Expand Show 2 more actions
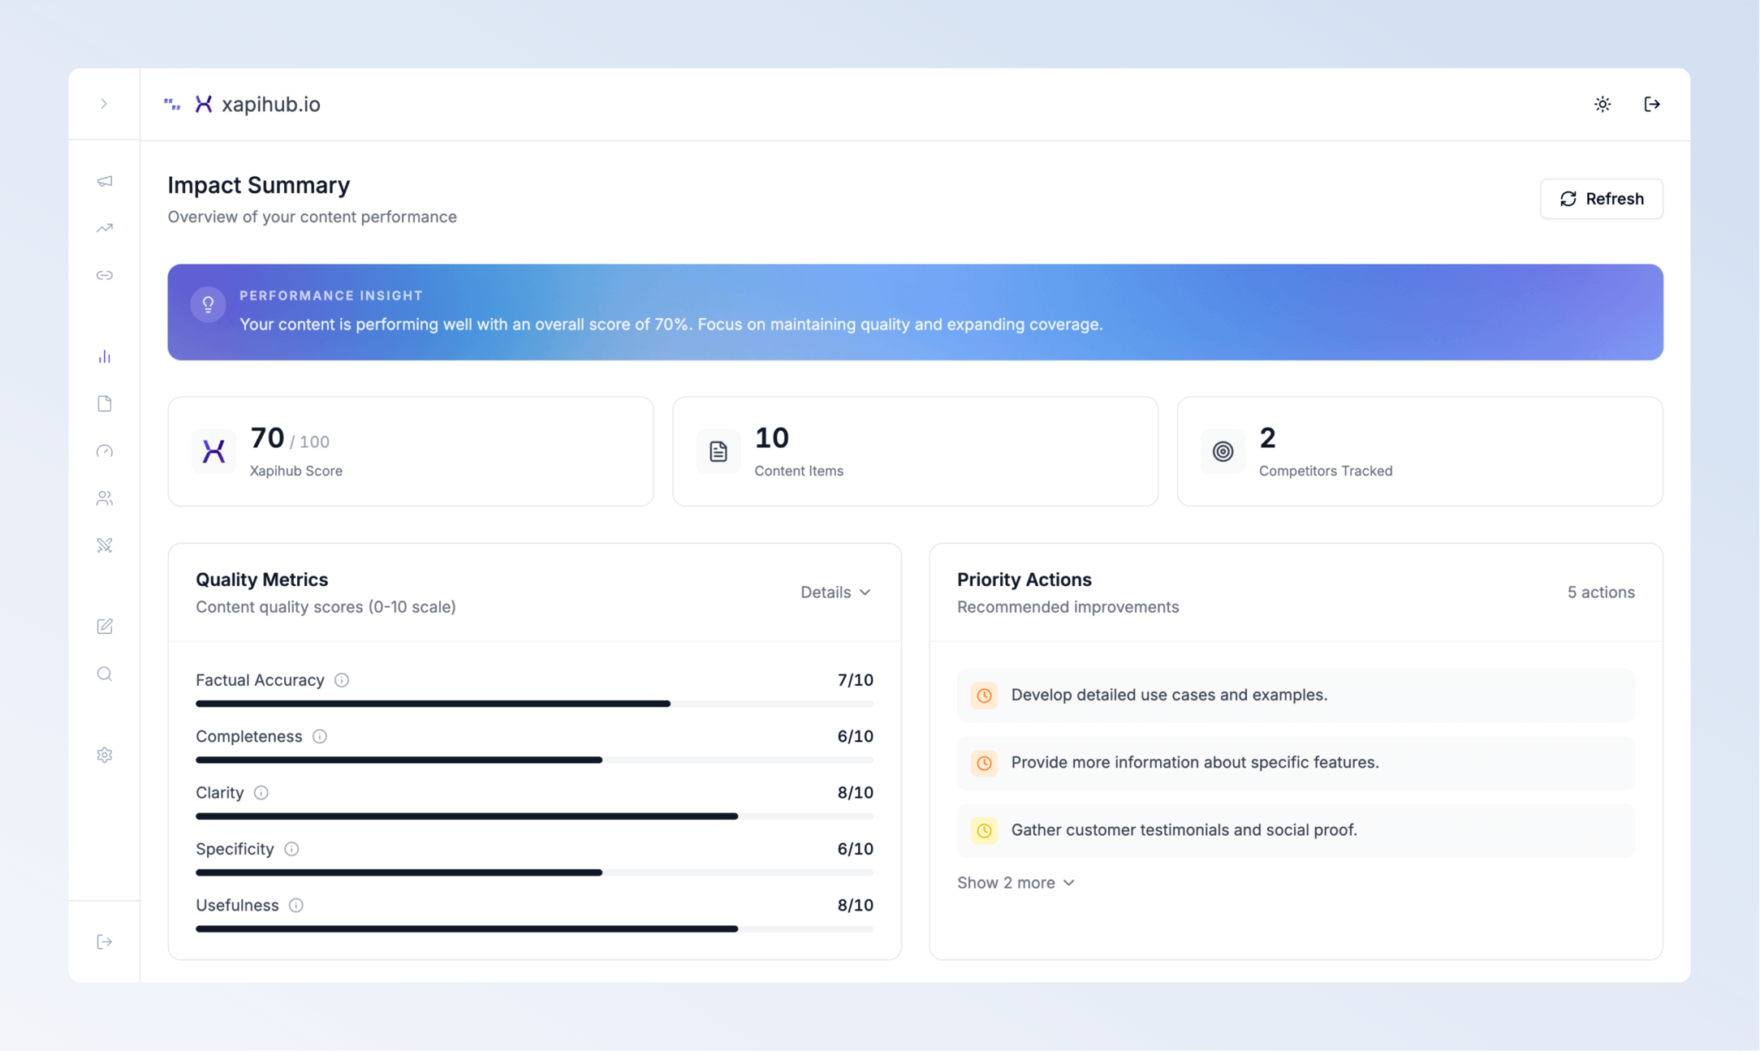Viewport: 1760px width, 1051px height. (1016, 883)
